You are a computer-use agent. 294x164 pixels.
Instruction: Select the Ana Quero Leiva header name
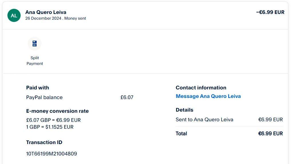coord(46,12)
